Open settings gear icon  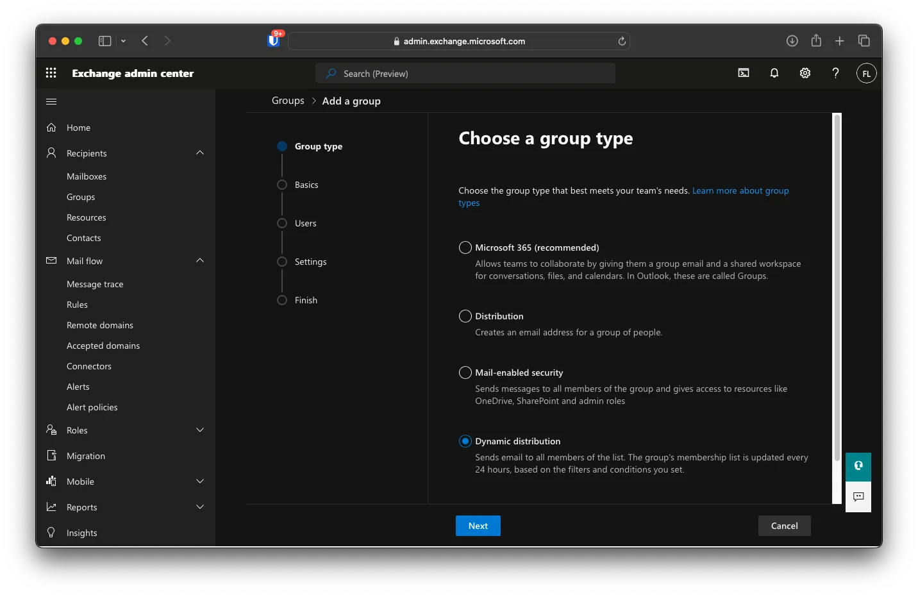(805, 73)
